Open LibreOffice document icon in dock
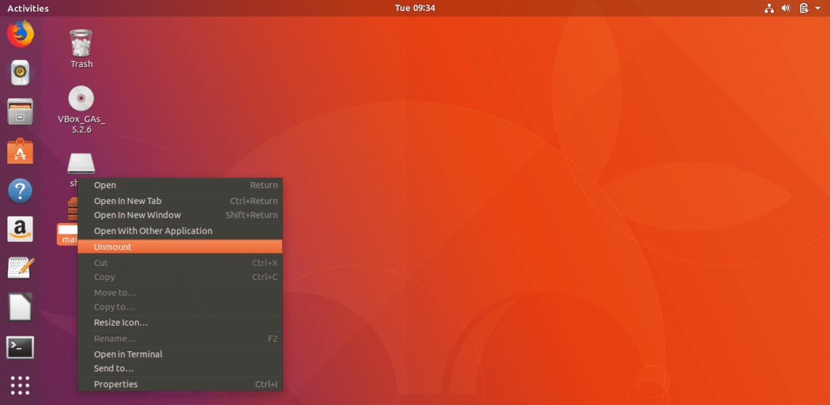 click(20, 307)
